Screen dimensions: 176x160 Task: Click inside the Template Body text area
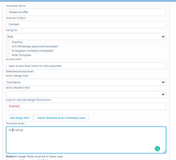point(86,141)
